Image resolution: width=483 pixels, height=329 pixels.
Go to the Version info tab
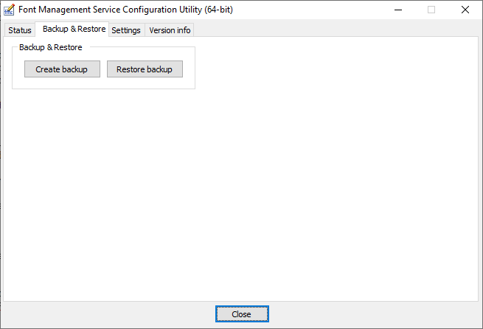[x=170, y=30]
